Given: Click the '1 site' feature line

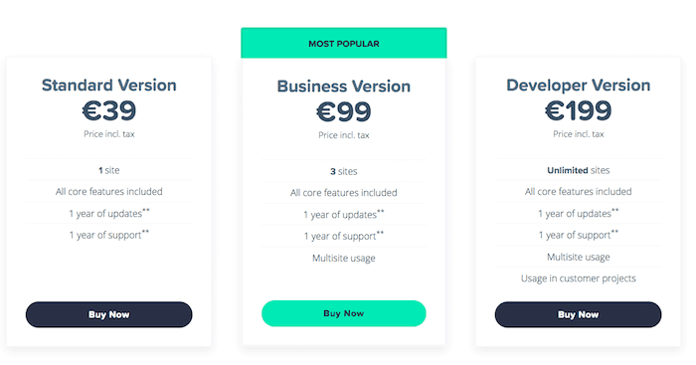Looking at the screenshot, I should coord(109,170).
